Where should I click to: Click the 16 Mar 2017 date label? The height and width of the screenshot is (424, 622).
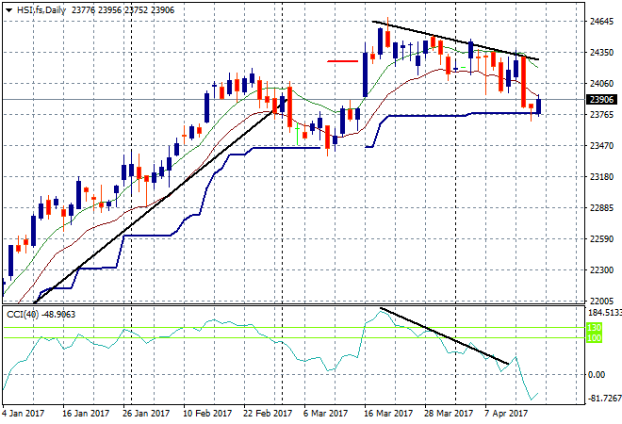pos(388,414)
